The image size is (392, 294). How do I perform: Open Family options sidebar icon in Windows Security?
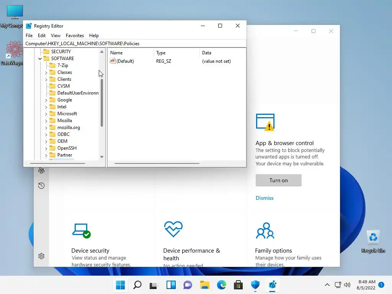coord(41,170)
